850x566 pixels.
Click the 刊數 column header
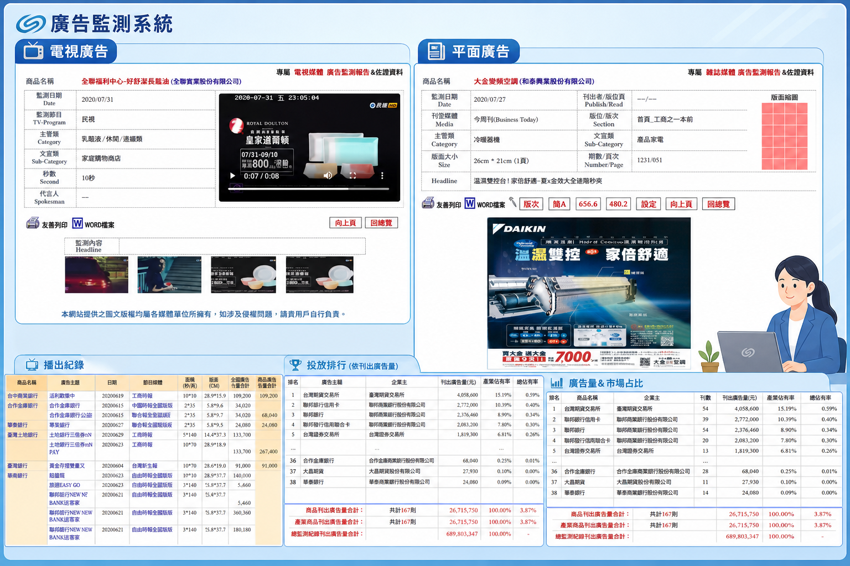(x=705, y=398)
